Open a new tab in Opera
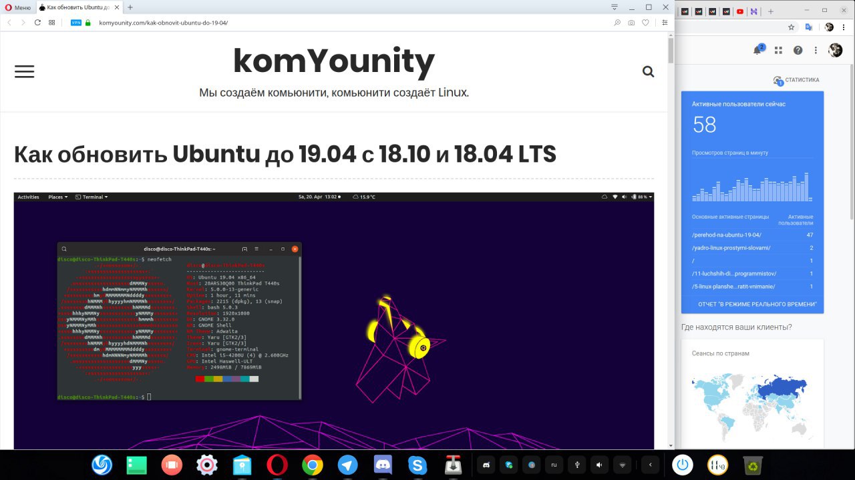Screen dimensions: 855x480 130,7
